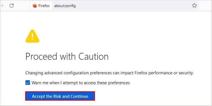The width and height of the screenshot is (212, 106).
Task: Open the Firefox site identity label
Action: (x=41, y=6)
